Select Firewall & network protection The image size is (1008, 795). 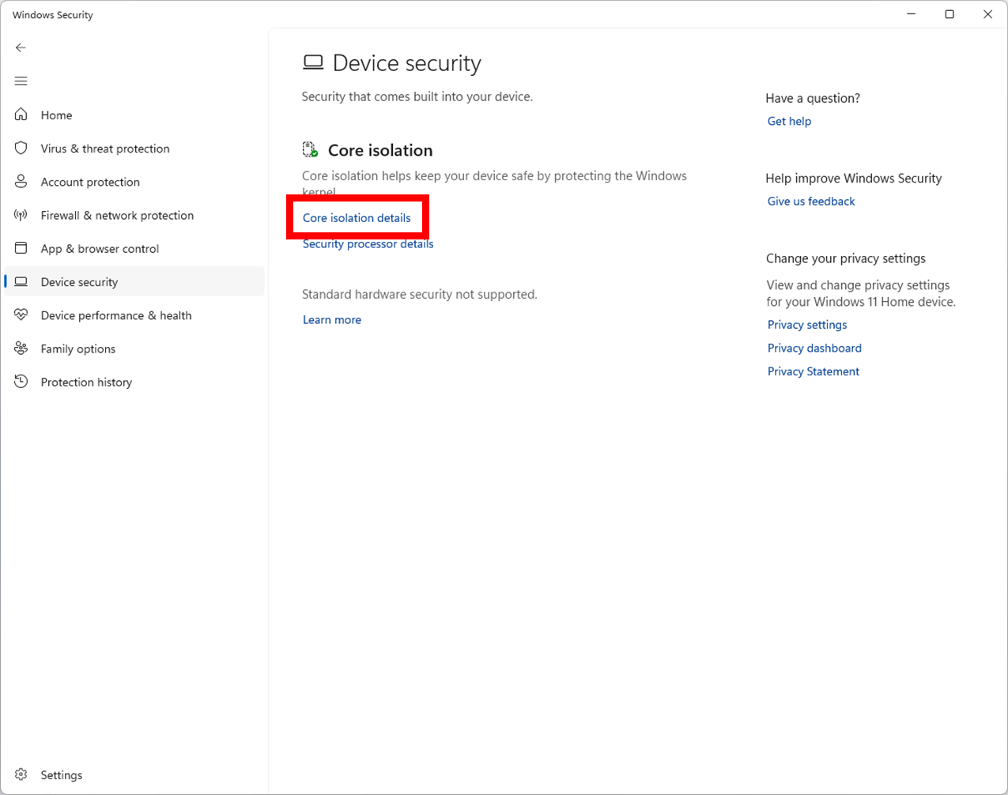134,215
